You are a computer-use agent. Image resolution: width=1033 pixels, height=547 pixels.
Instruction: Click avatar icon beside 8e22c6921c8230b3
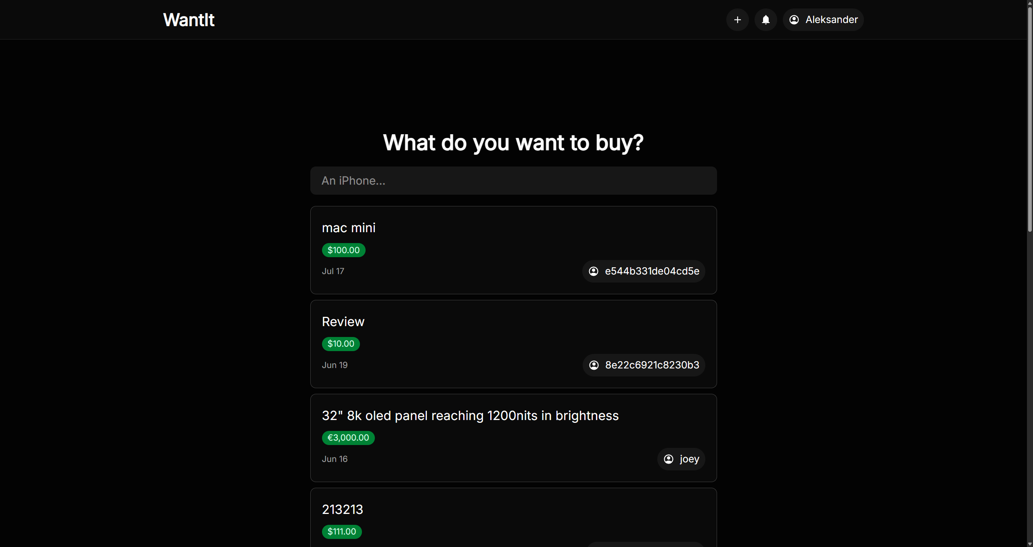pos(594,365)
